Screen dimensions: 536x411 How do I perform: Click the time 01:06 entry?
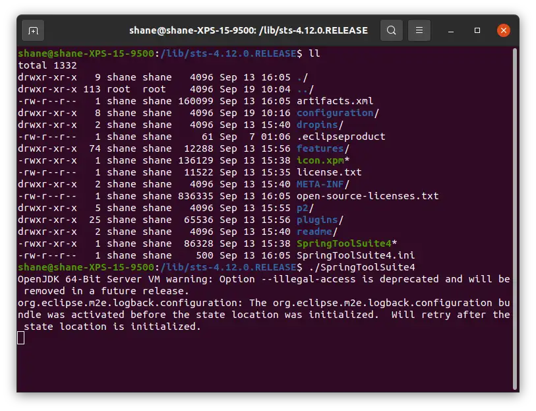[x=276, y=137]
